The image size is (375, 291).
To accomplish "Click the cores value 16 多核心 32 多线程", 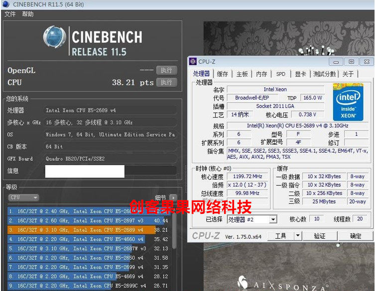I will coord(111,122).
